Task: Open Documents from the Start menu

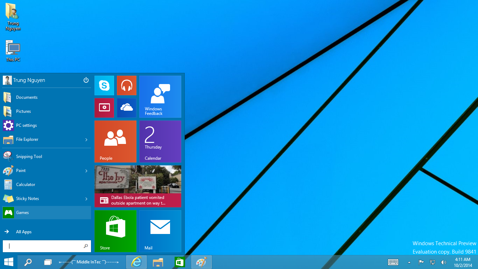Action: [x=46, y=97]
